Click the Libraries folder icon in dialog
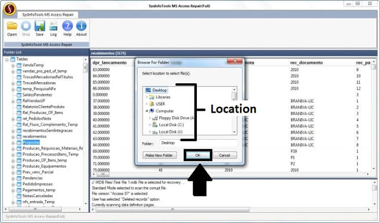The width and height of the screenshot is (380, 223). pyautogui.click(x=152, y=97)
